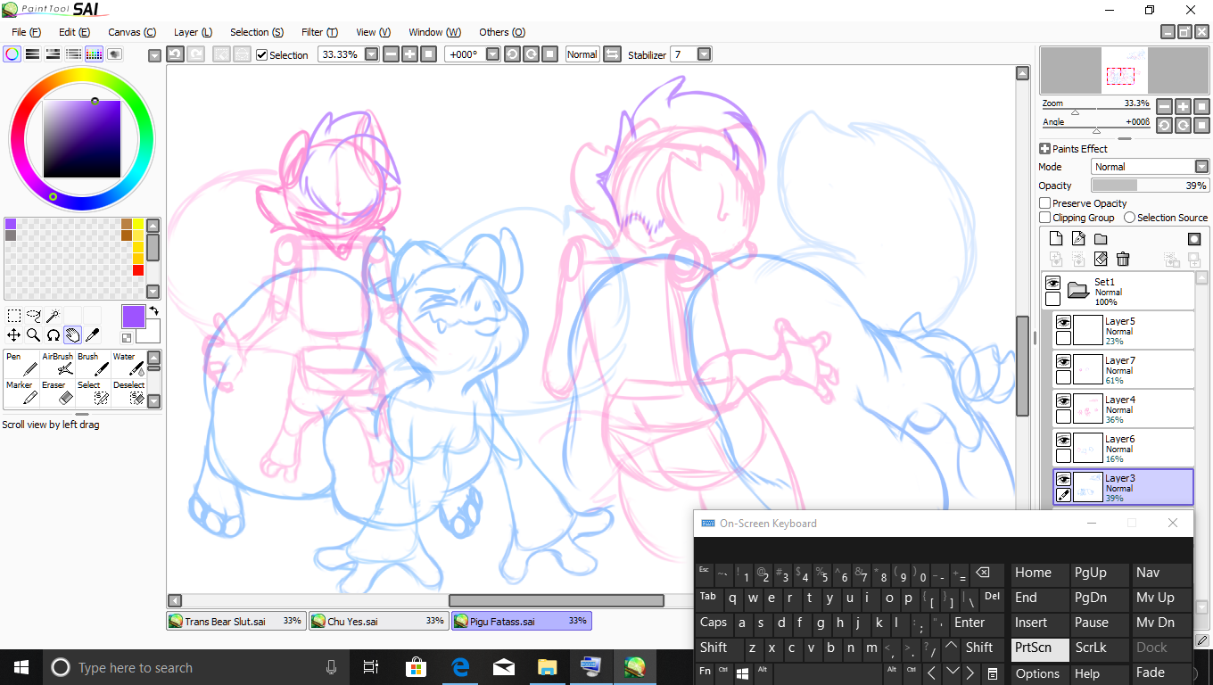Click the Home key on keyboard
The width and height of the screenshot is (1213, 685).
pyautogui.click(x=1040, y=574)
